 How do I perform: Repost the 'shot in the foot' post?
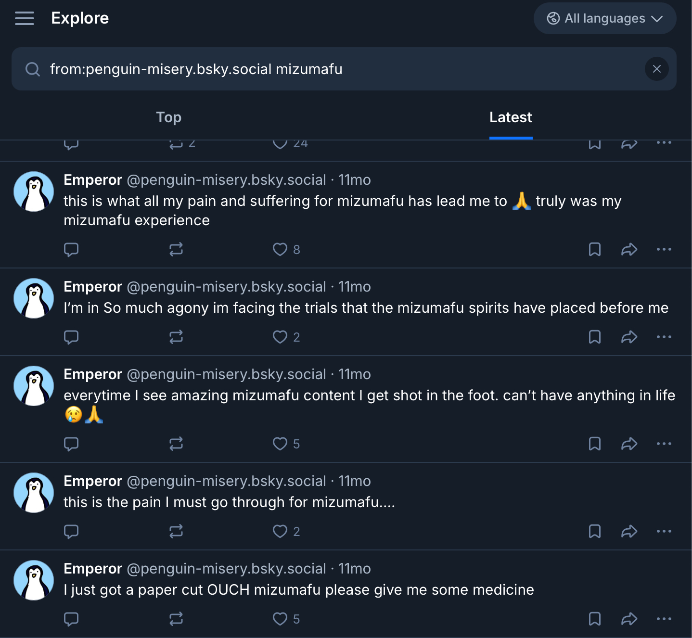point(176,444)
